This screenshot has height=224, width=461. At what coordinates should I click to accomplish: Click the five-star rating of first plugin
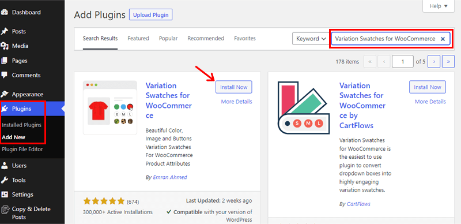(x=104, y=201)
